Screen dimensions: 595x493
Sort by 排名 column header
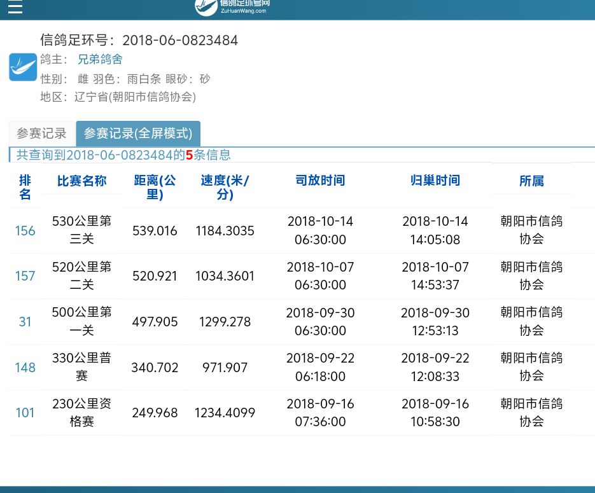[25, 187]
